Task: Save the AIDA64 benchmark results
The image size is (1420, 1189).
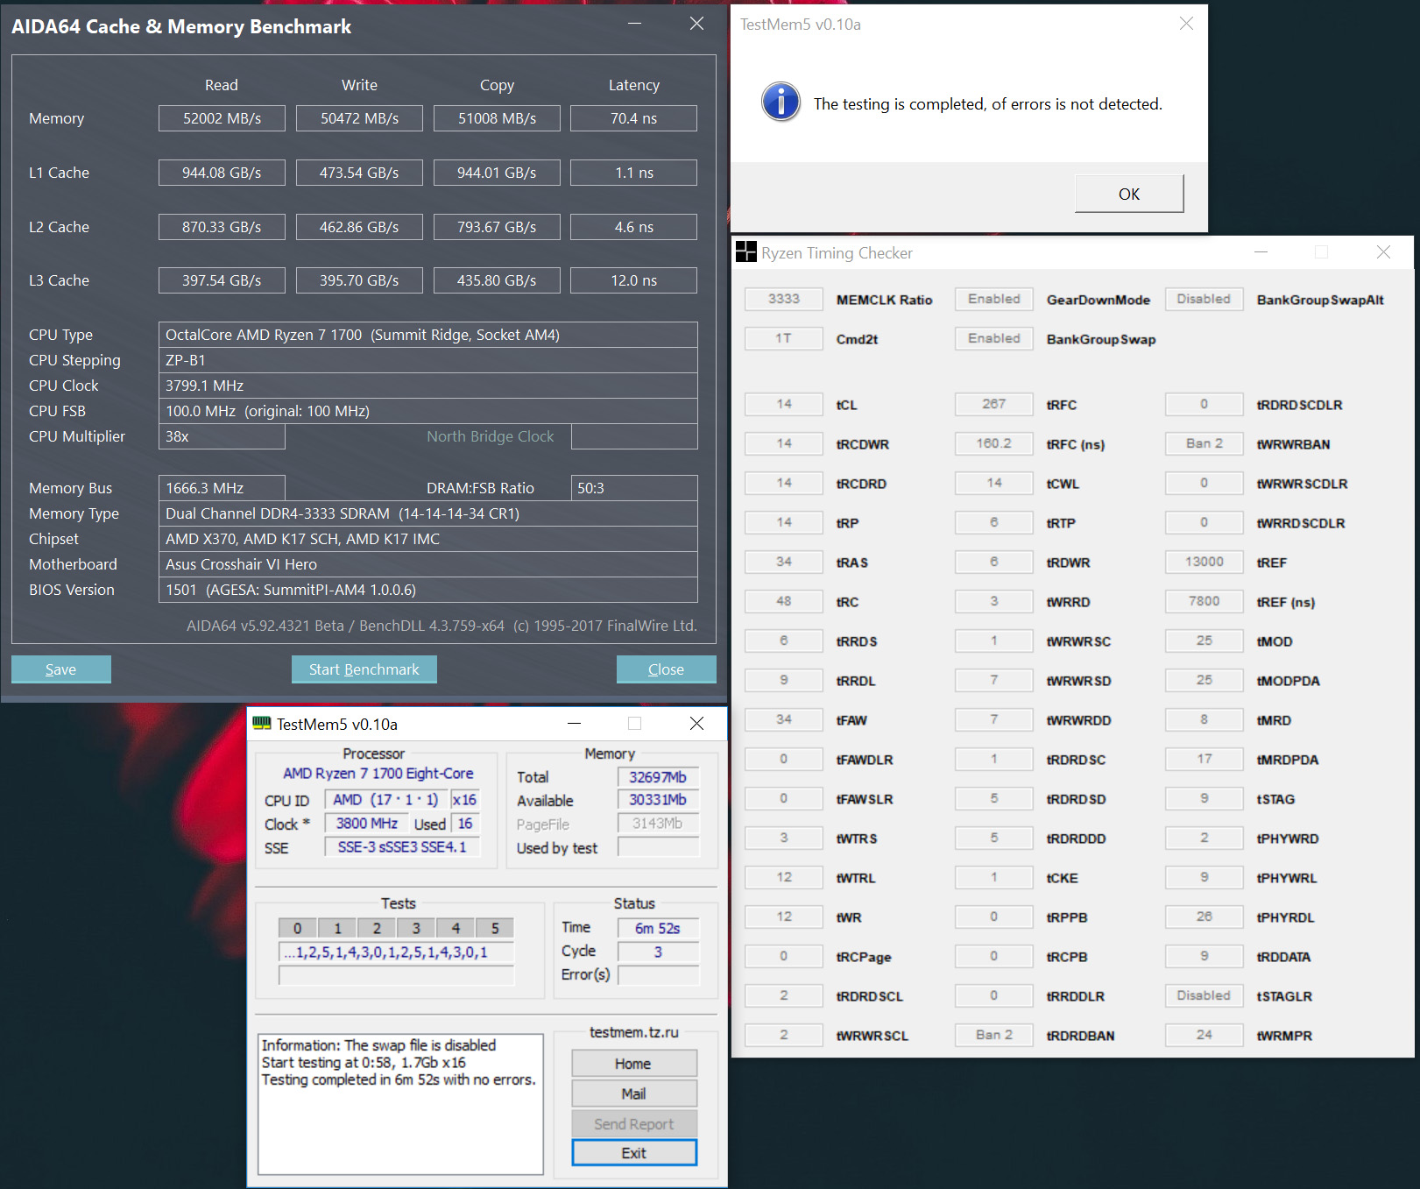Action: [x=61, y=669]
